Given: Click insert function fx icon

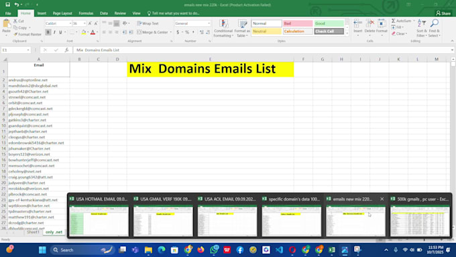Looking at the screenshot, I should (66, 50).
